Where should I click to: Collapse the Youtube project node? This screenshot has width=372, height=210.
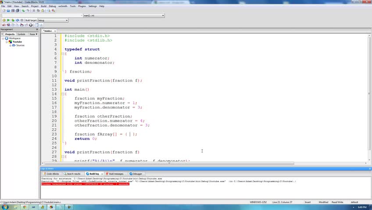pos(7,42)
